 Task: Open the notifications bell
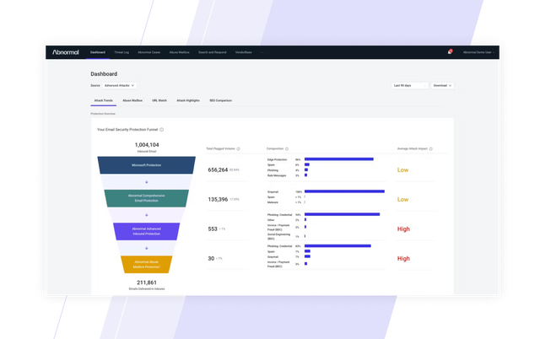click(449, 52)
